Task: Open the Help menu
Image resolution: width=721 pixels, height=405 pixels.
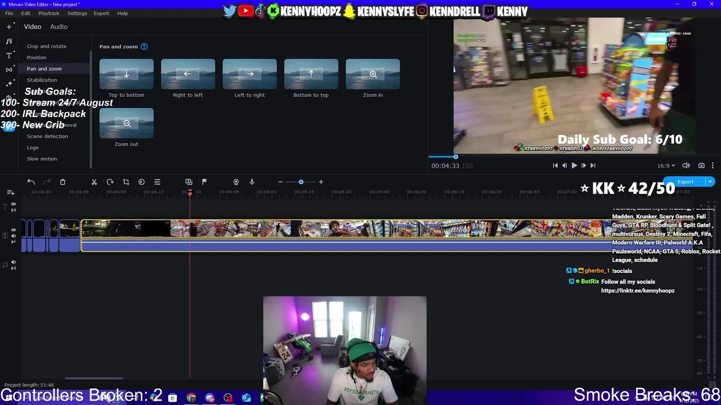Action: (x=122, y=13)
